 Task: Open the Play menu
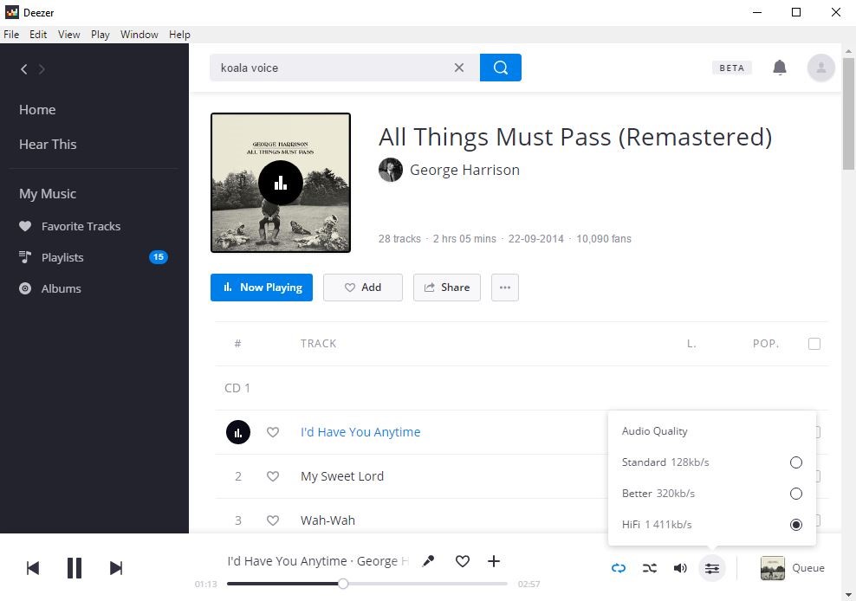(x=101, y=35)
